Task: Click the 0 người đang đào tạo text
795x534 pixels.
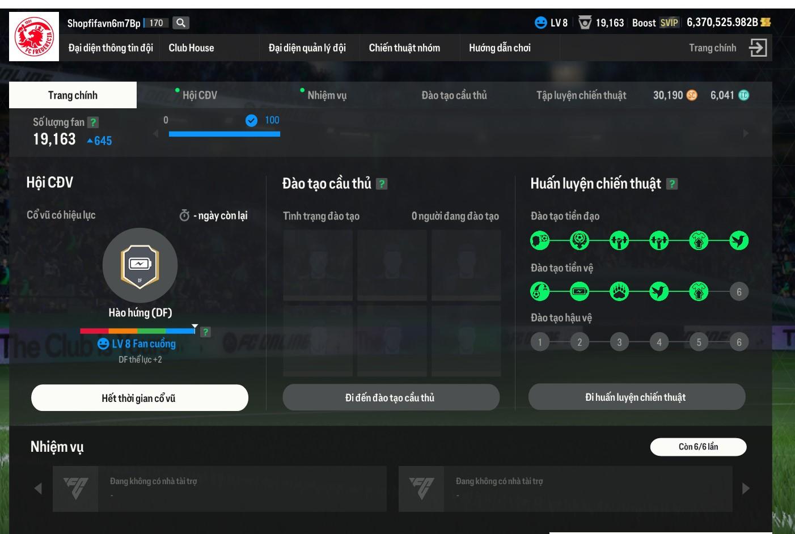Action: point(455,216)
